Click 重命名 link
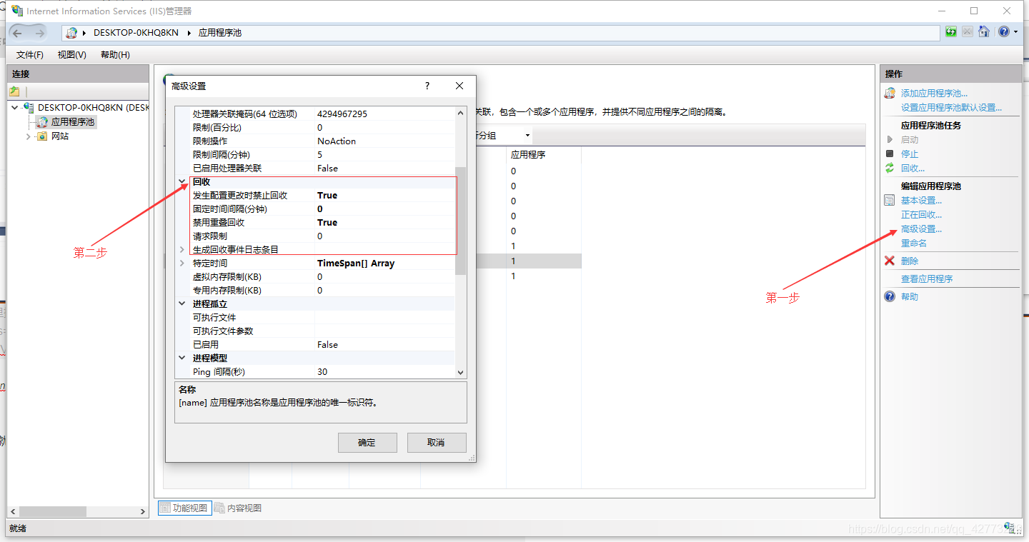Image resolution: width=1029 pixels, height=542 pixels. point(914,244)
